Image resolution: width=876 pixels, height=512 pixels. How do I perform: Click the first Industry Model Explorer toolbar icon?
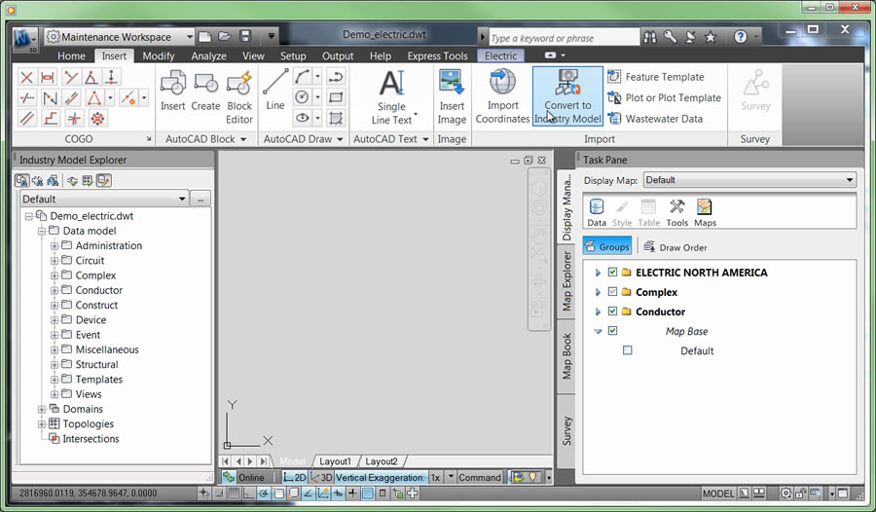click(21, 180)
